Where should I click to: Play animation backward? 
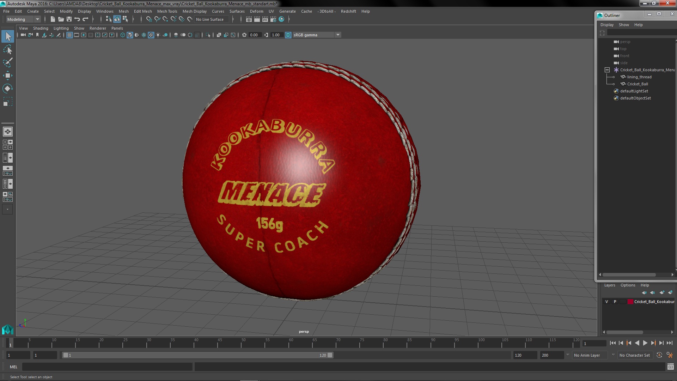coord(637,343)
